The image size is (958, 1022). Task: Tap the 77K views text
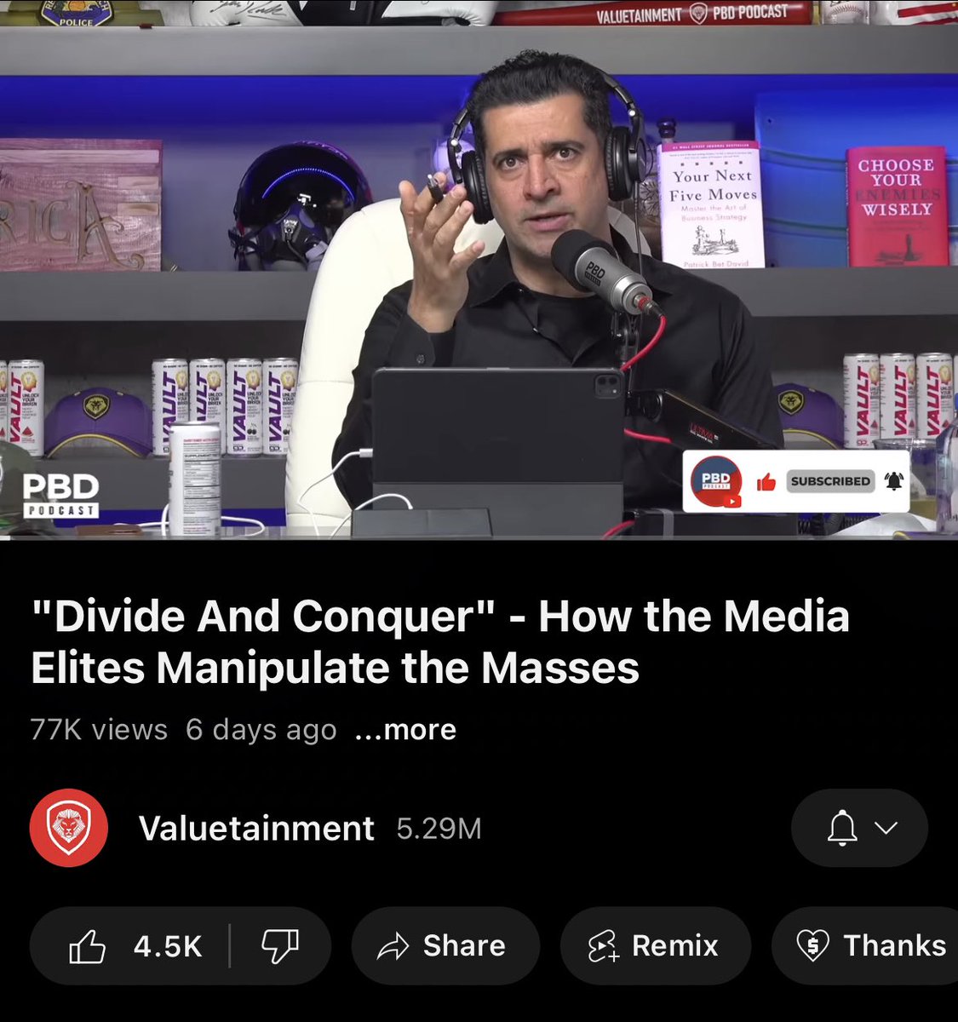point(99,730)
